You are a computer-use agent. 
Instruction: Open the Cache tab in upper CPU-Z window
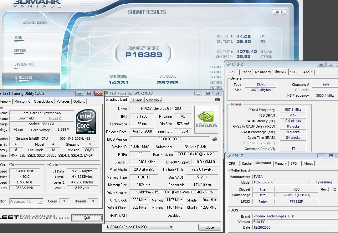point(246,72)
